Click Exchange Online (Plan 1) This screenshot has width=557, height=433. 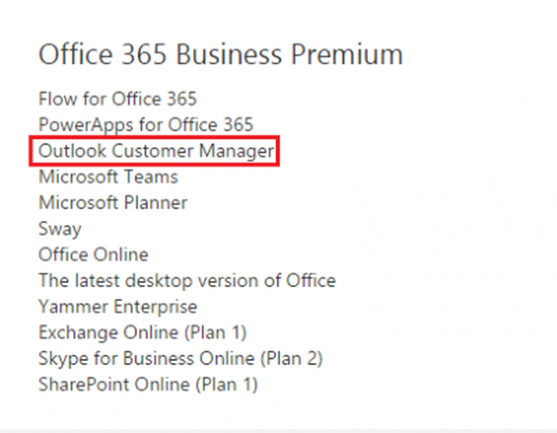click(x=143, y=333)
